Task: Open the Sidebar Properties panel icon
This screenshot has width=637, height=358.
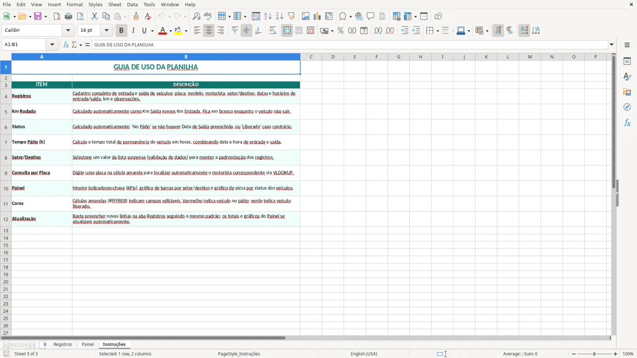Action: pyautogui.click(x=627, y=62)
